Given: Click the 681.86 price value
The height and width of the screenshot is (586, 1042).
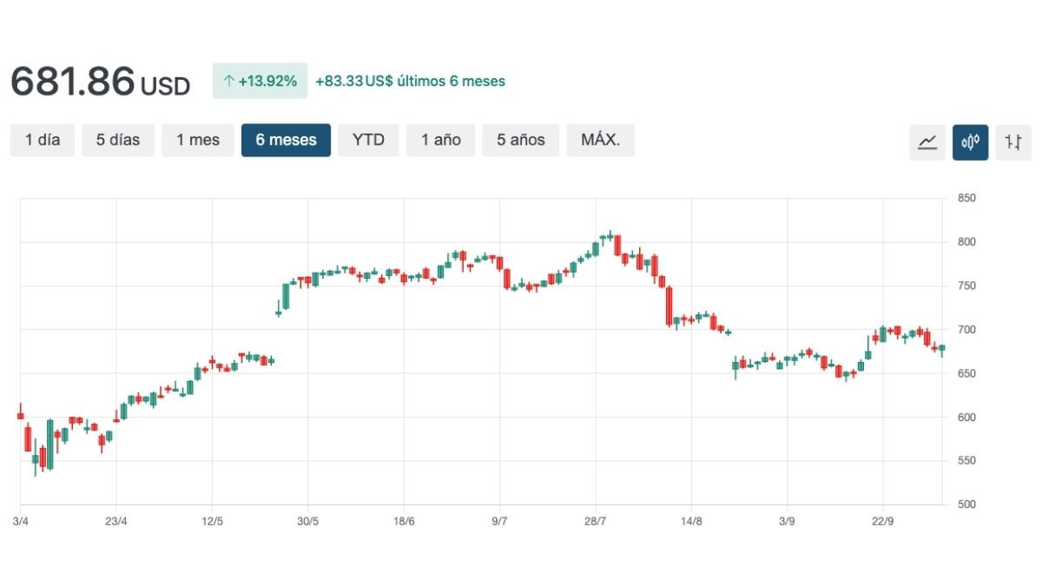Looking at the screenshot, I should coord(73,82).
